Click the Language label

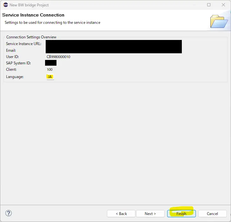(15, 77)
